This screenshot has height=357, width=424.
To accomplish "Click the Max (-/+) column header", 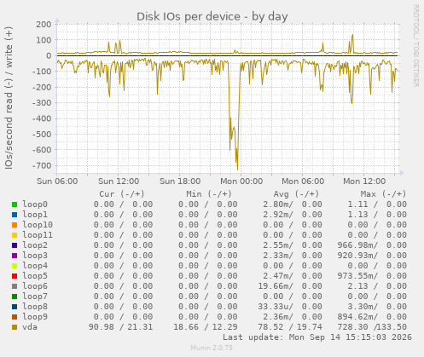I will (383, 194).
